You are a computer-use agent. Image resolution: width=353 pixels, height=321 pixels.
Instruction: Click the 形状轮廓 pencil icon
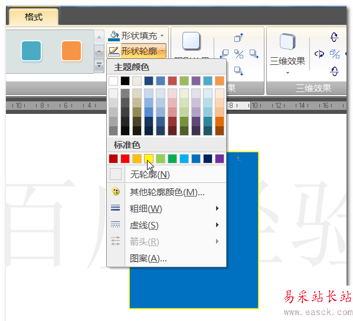(114, 51)
